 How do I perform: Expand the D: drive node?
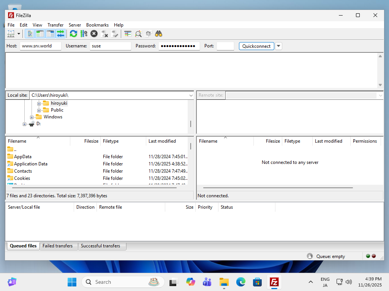[24, 124]
